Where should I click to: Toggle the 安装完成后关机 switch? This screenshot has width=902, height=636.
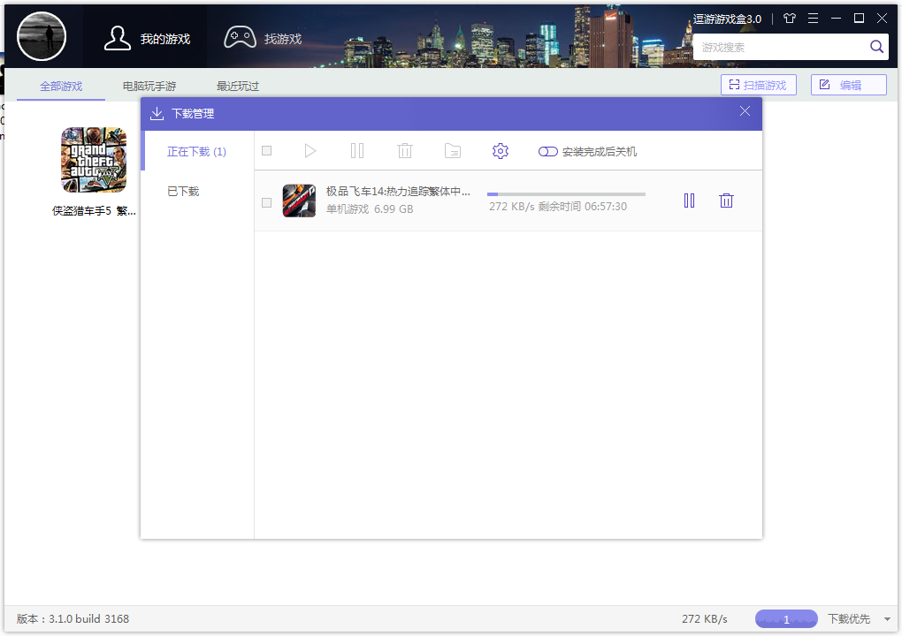pyautogui.click(x=547, y=152)
